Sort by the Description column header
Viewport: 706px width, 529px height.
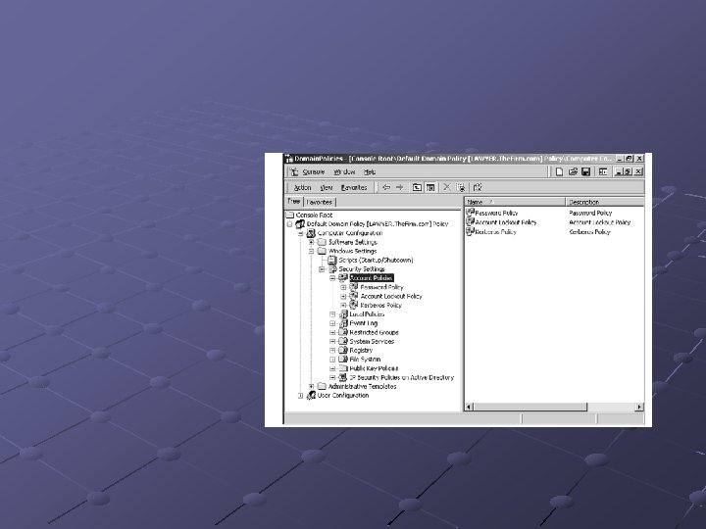tap(605, 202)
